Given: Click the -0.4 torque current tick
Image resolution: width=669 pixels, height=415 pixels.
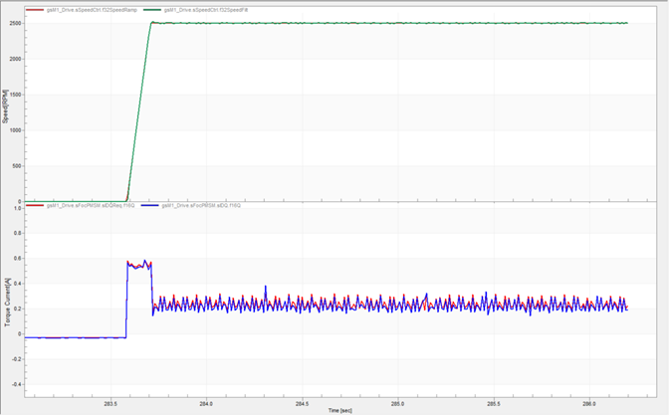Looking at the screenshot, I should [17, 384].
